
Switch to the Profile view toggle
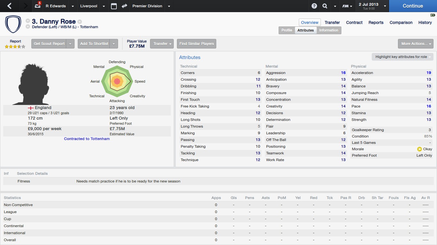tap(287, 30)
